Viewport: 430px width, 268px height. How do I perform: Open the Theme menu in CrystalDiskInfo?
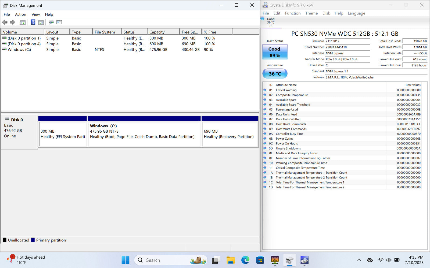[311, 13]
